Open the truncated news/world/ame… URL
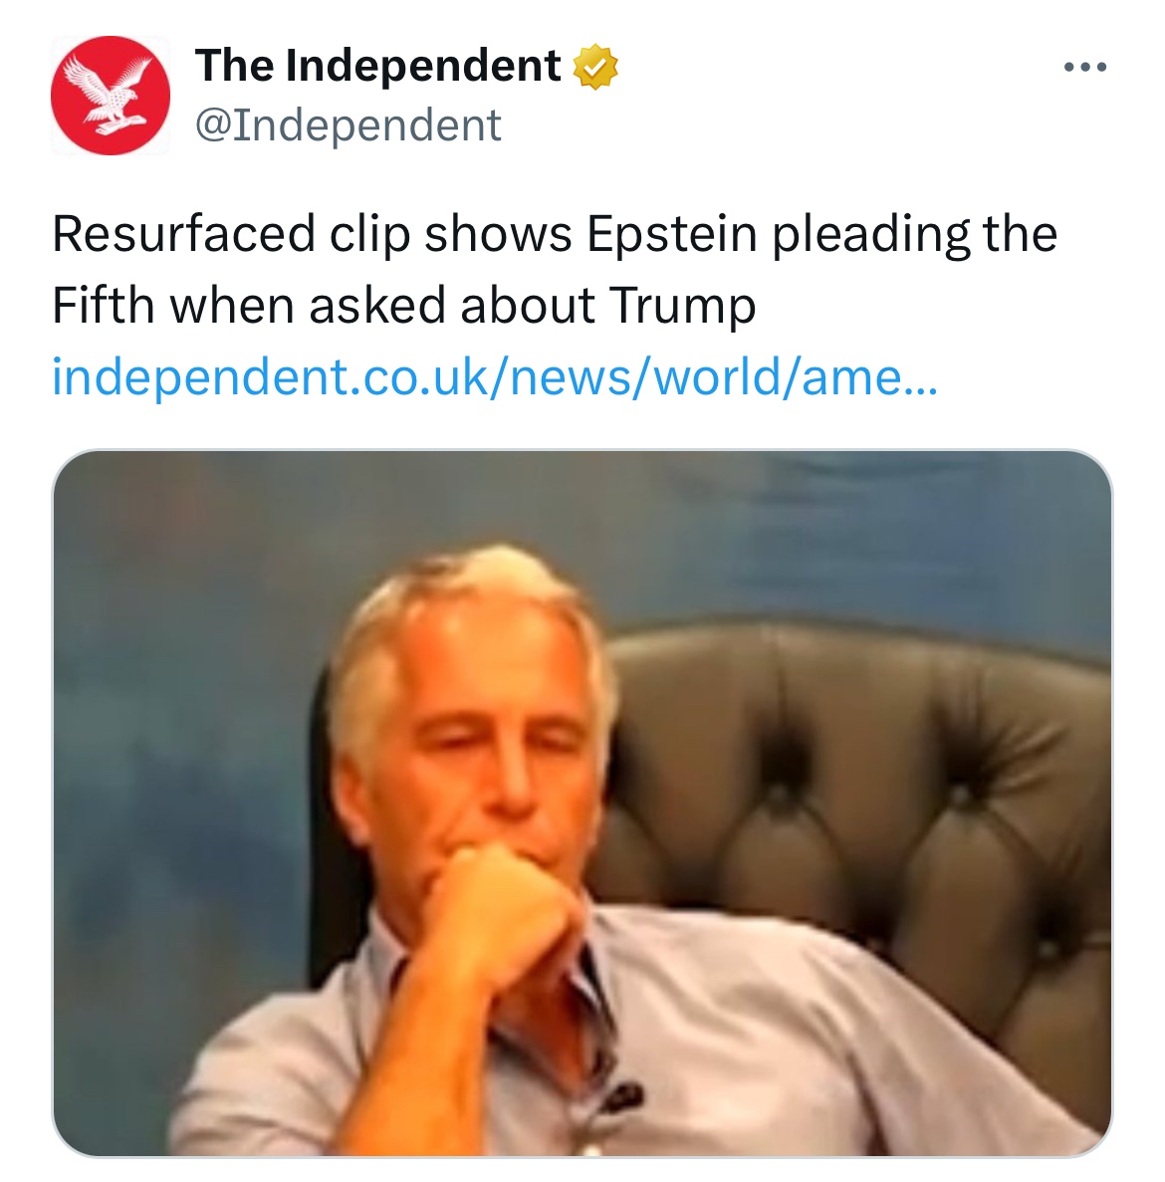Screen dimensions: 1165x1182 [495, 376]
